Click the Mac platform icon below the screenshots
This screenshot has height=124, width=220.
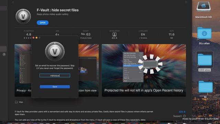[x=16, y=102]
